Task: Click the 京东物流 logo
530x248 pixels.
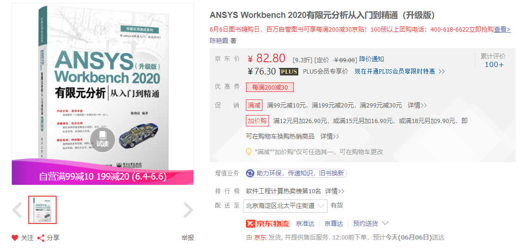Action: pos(268,223)
